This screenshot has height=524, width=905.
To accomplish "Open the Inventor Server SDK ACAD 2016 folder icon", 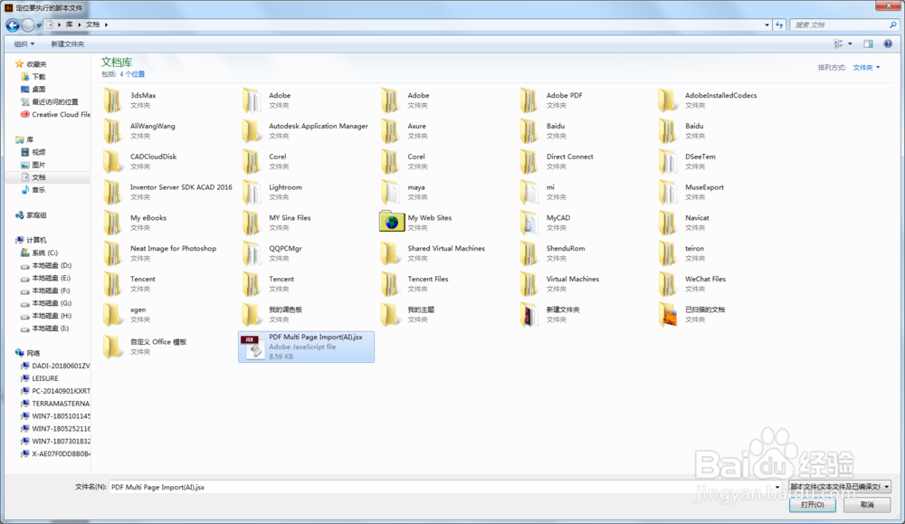I will [113, 192].
